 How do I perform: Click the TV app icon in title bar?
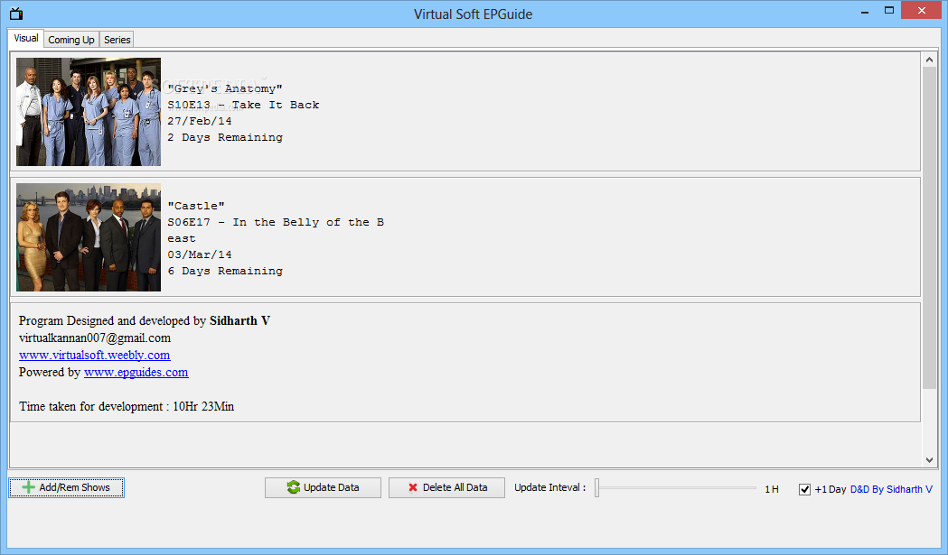coord(16,14)
